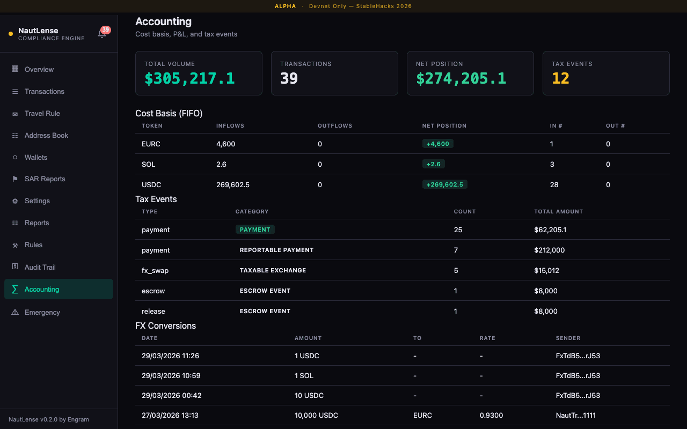The image size is (687, 429).
Task: Click the Tax Events count card
Action: click(x=605, y=73)
